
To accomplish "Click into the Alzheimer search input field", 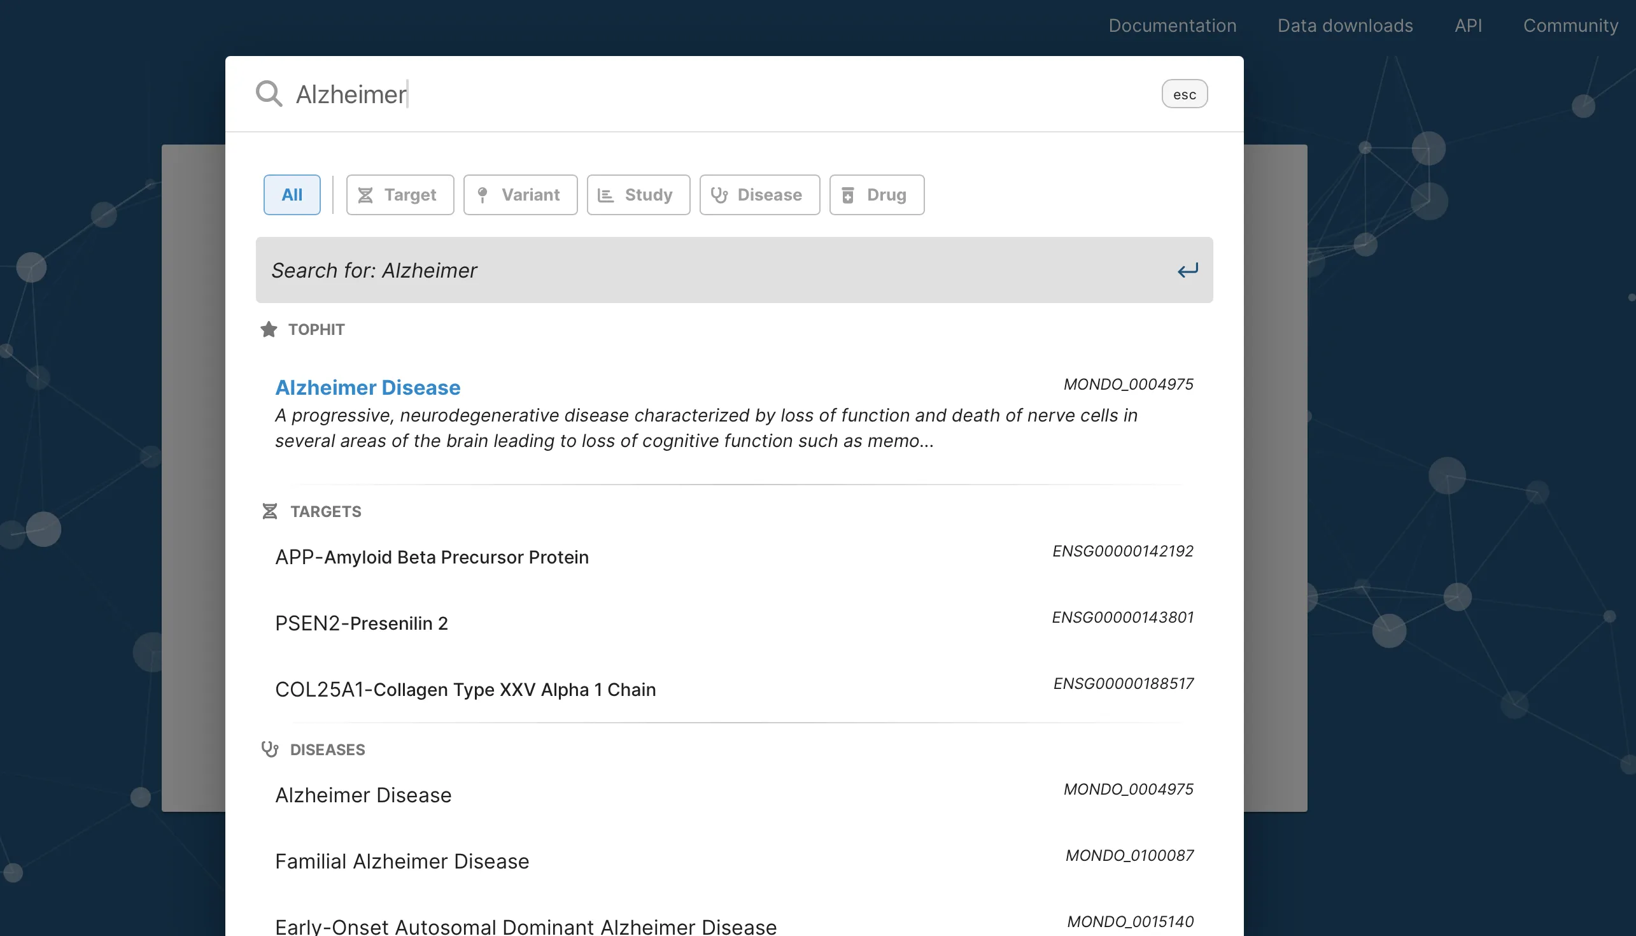I will click(720, 94).
